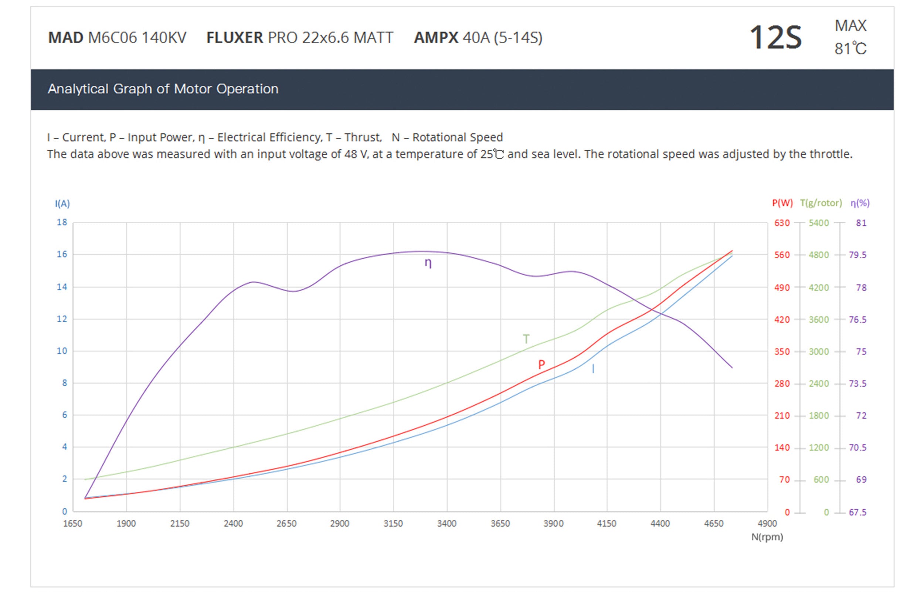The image size is (924, 592).
Task: Click the MAX 81°C temperature label
Action: (x=850, y=38)
